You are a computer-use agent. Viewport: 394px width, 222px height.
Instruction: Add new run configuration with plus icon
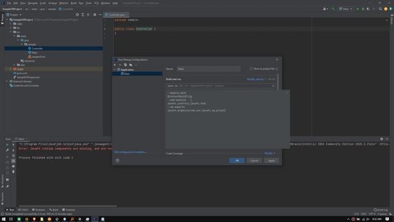[x=115, y=65]
